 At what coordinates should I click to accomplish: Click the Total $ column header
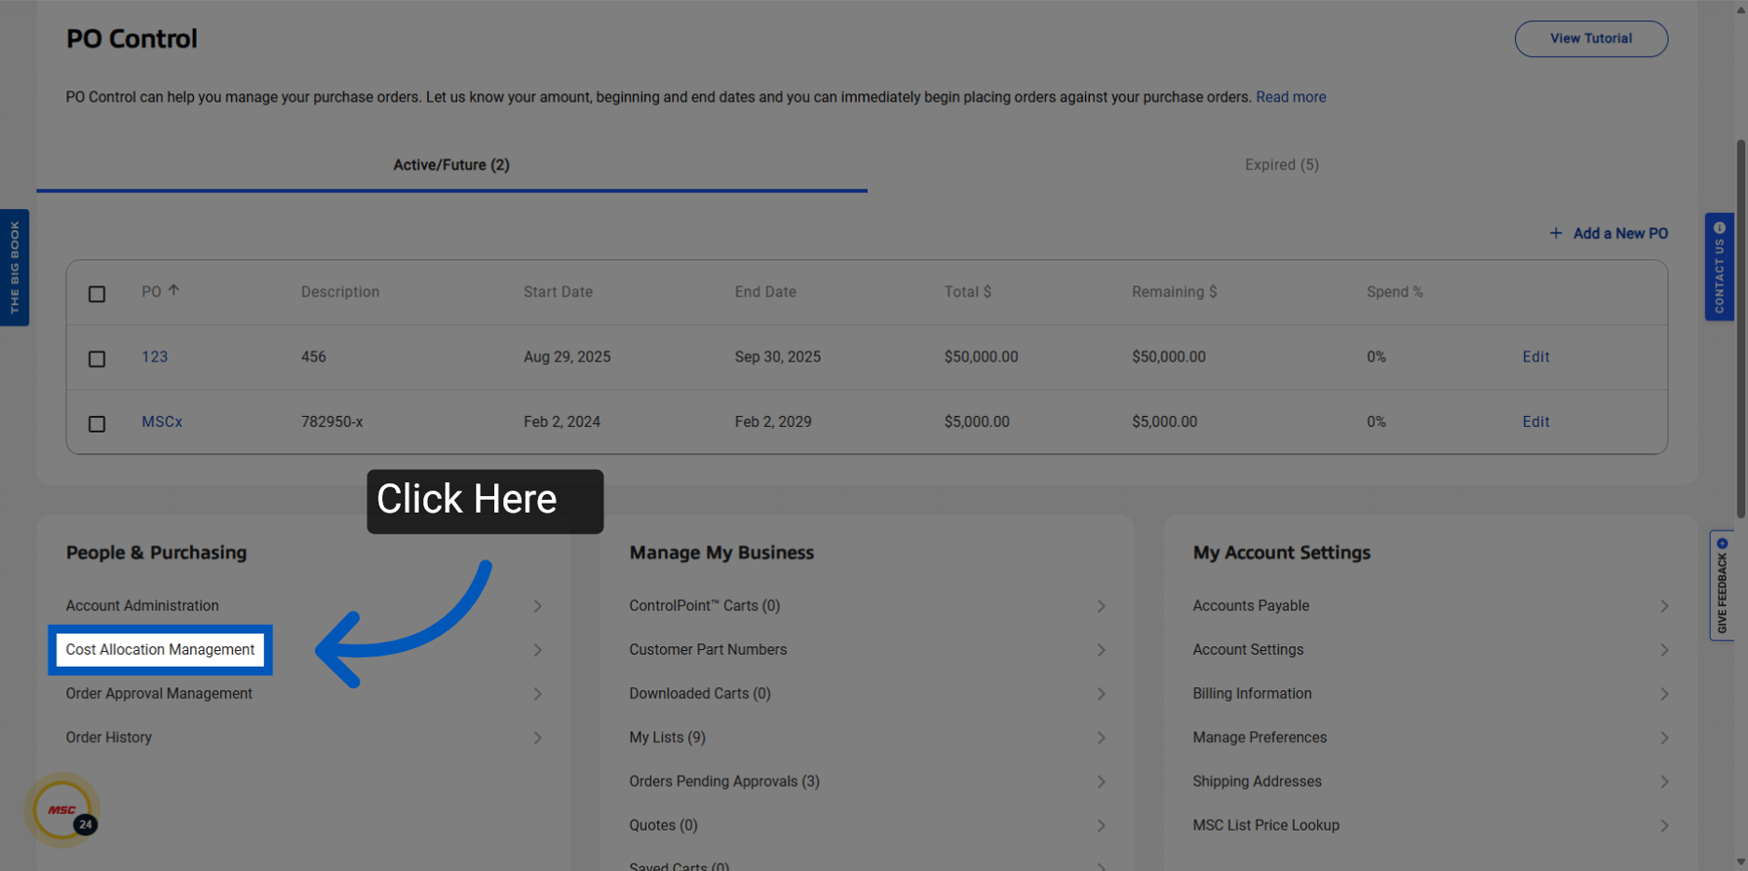[968, 292]
